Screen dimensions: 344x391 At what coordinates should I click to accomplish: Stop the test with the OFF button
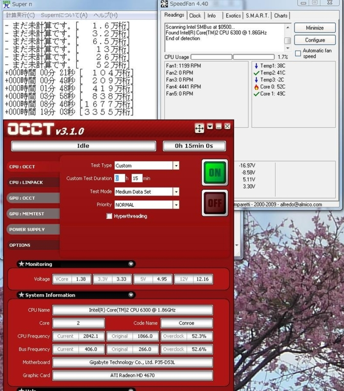pos(215,203)
